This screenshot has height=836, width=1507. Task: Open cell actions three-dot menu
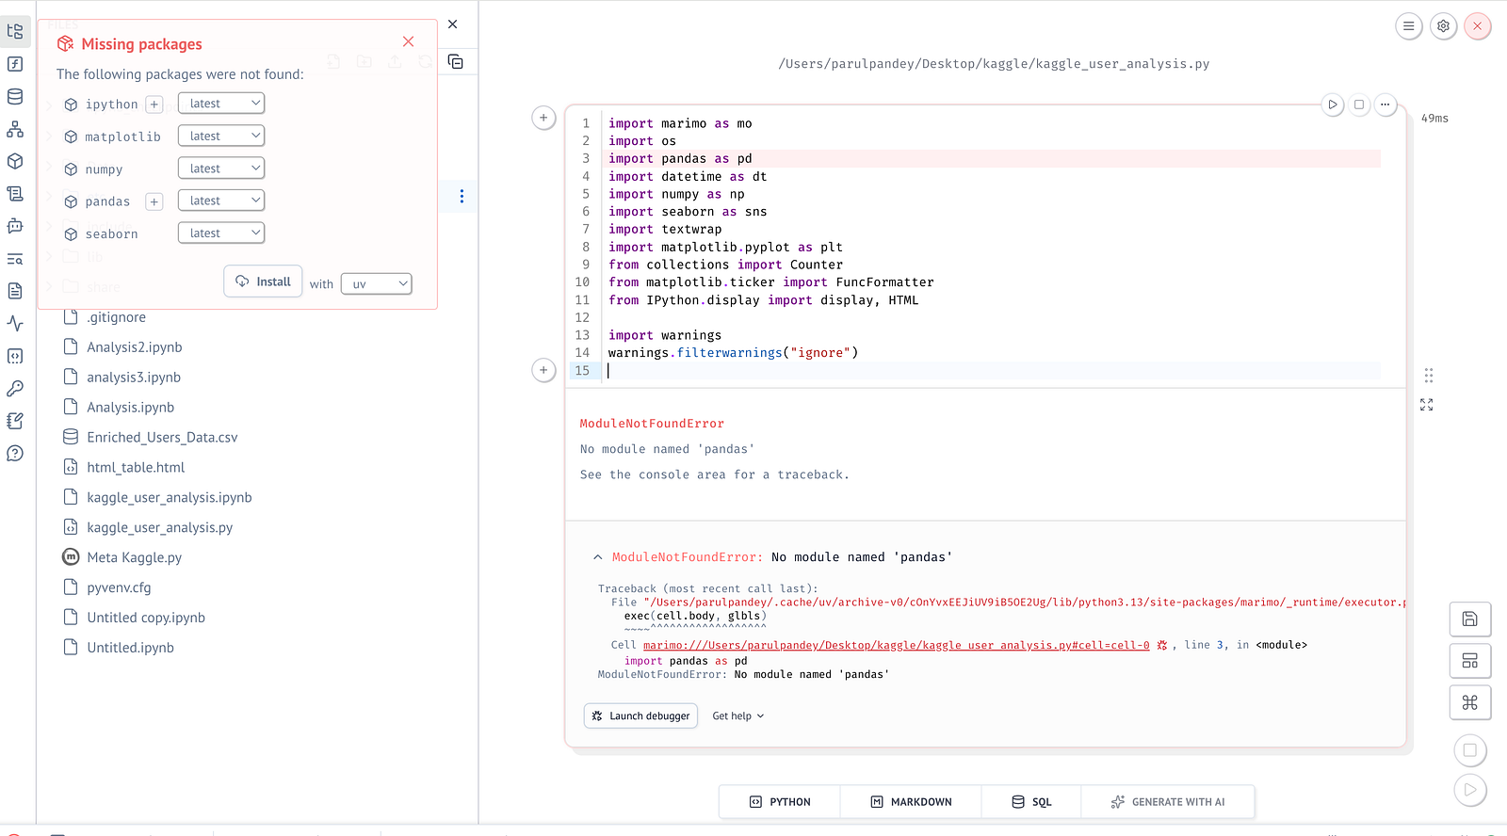(1385, 104)
